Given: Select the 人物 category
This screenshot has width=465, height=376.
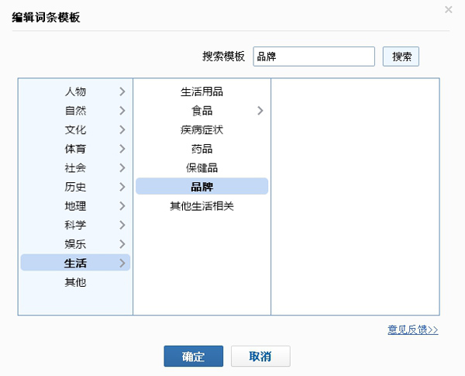Looking at the screenshot, I should 75,91.
